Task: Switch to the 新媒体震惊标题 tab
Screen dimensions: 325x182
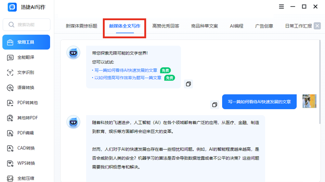Action: [81, 26]
